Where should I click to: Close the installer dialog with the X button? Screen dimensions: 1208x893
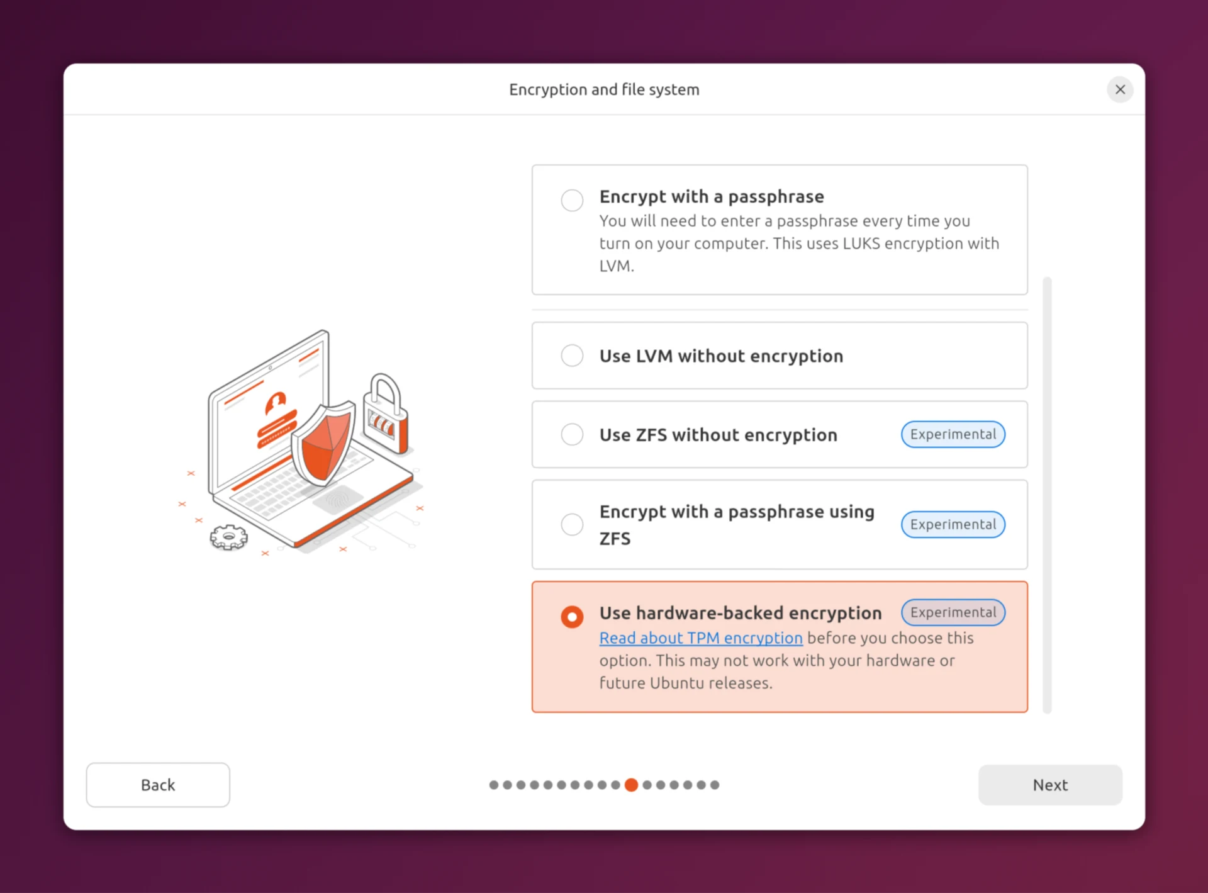pyautogui.click(x=1120, y=89)
